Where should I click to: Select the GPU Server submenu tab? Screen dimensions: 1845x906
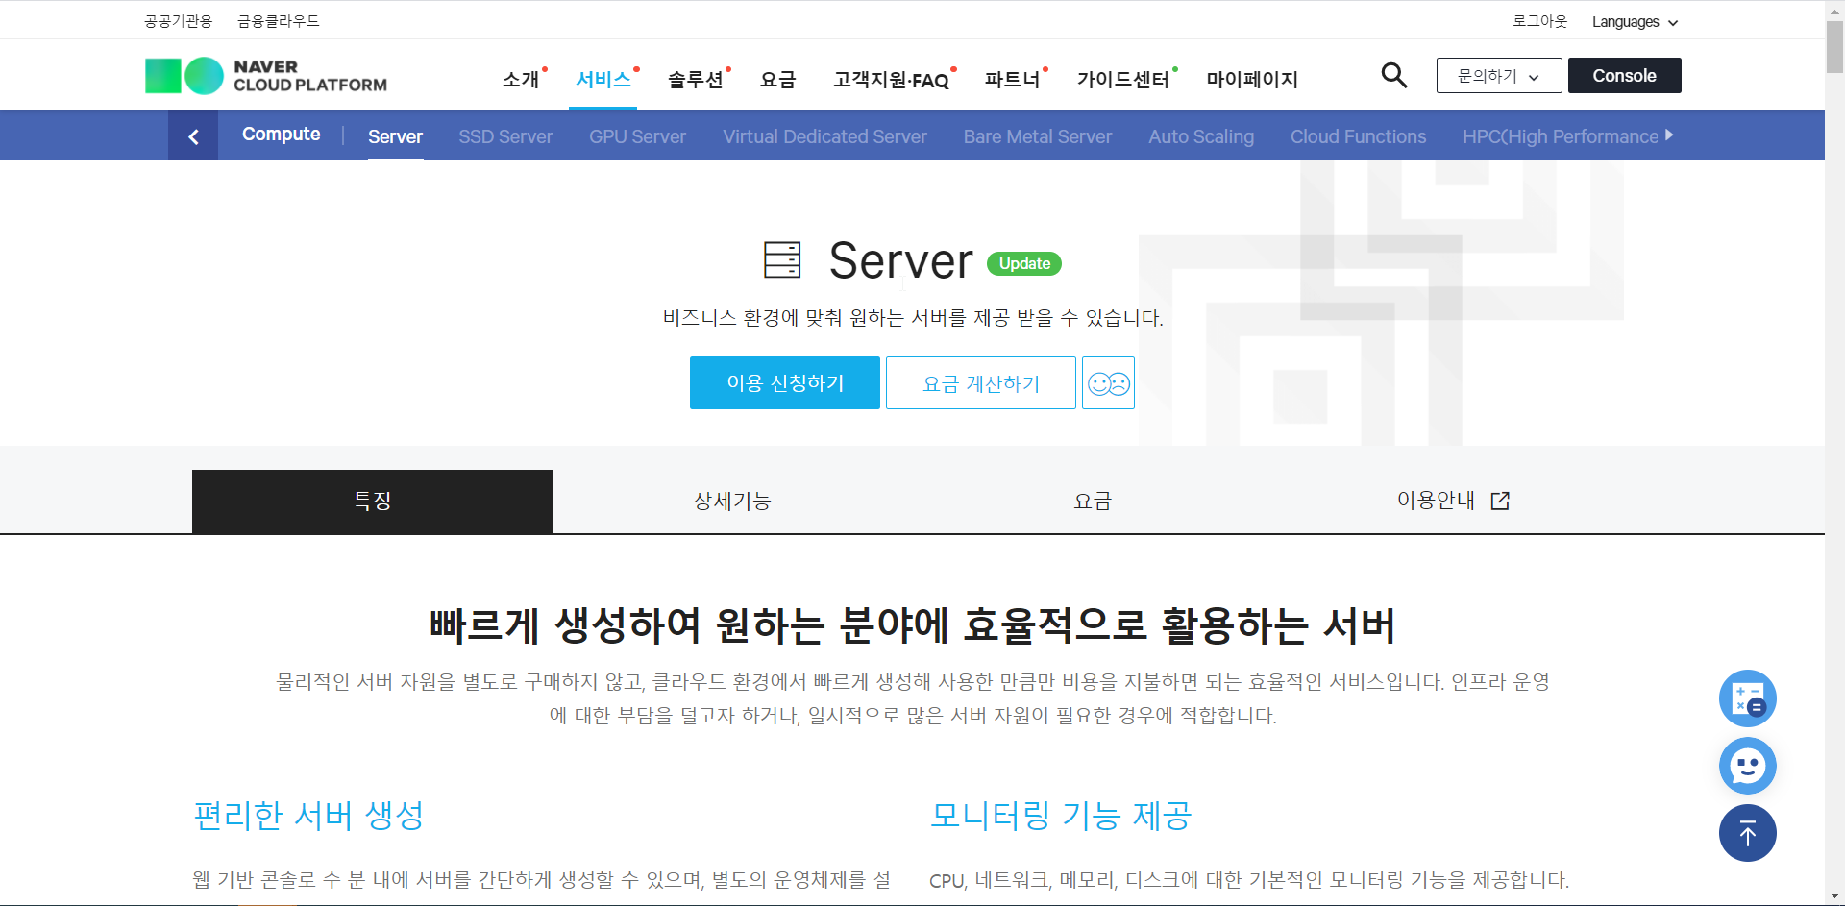click(x=637, y=136)
